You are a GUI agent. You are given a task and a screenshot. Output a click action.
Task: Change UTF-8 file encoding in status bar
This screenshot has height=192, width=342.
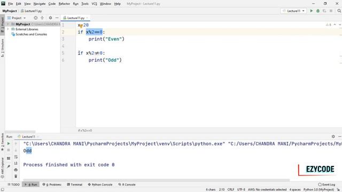(x=241, y=190)
